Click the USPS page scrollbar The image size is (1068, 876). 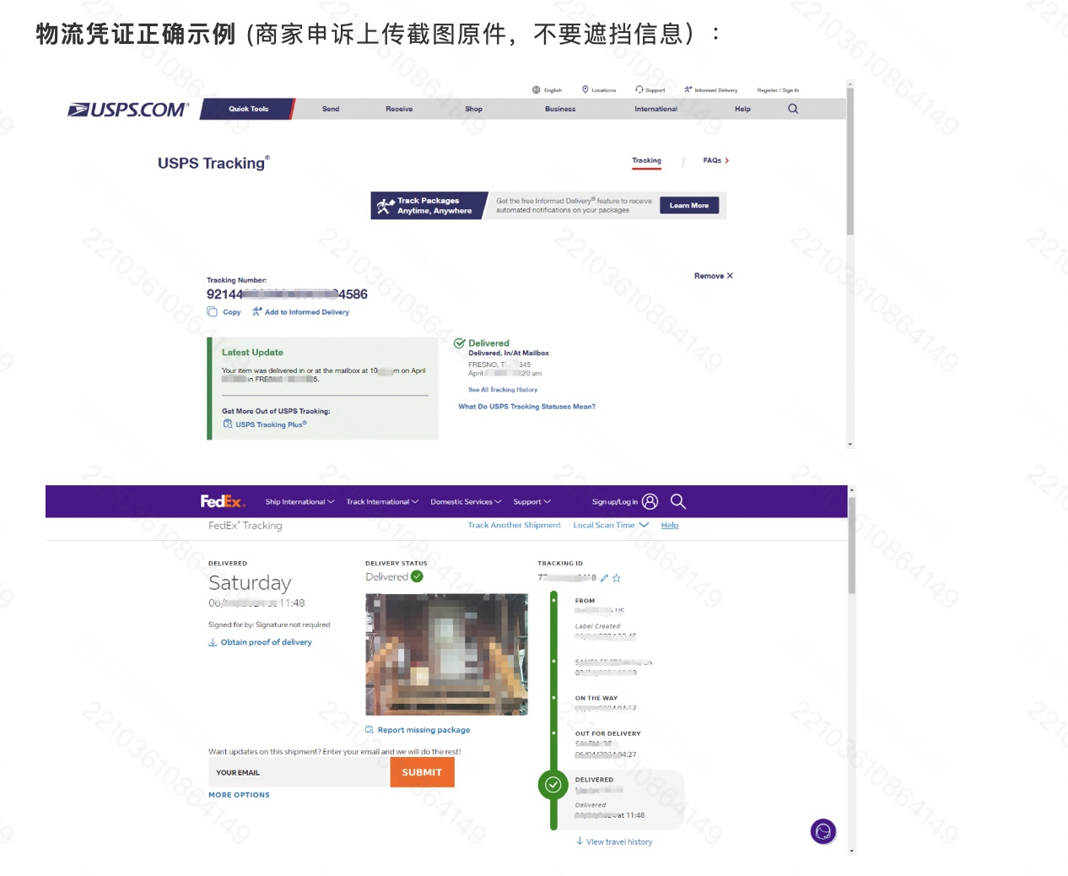pos(850,162)
